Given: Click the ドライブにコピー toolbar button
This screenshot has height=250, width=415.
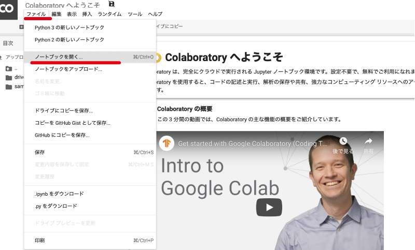Looking at the screenshot, I should click(x=170, y=26).
